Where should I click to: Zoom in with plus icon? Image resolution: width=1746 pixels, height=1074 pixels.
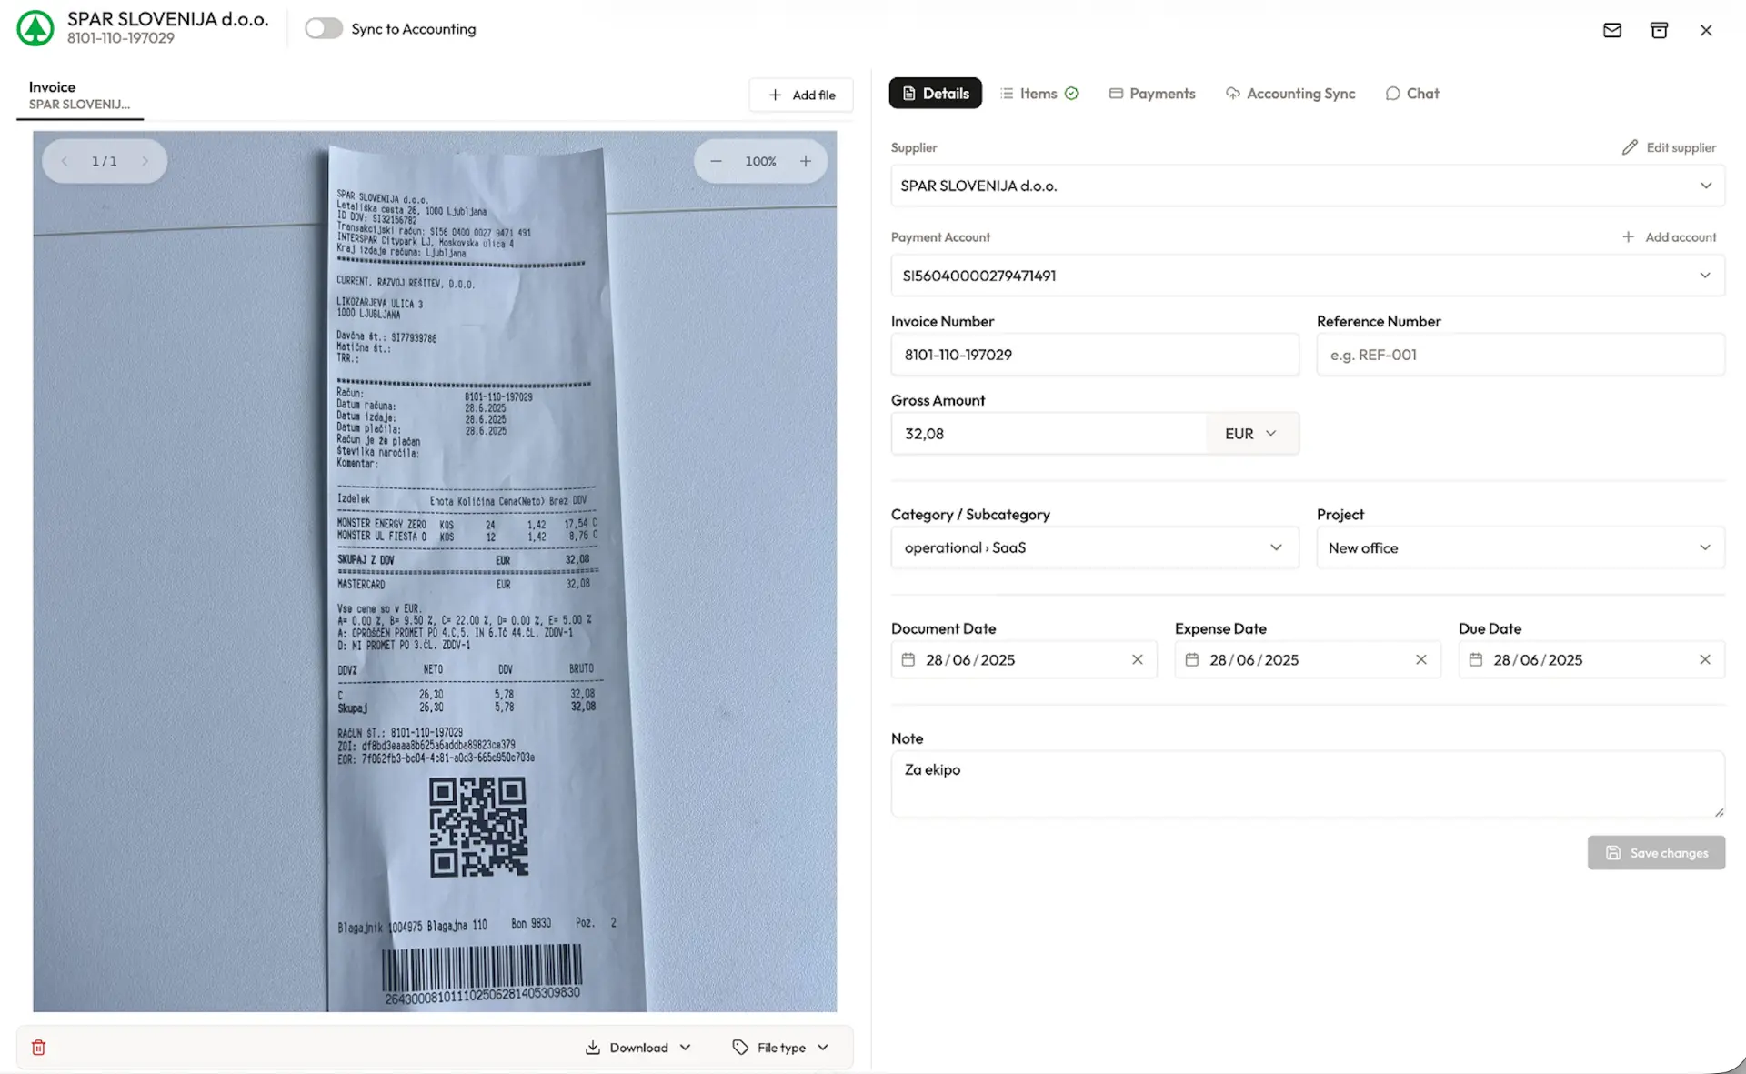click(806, 161)
